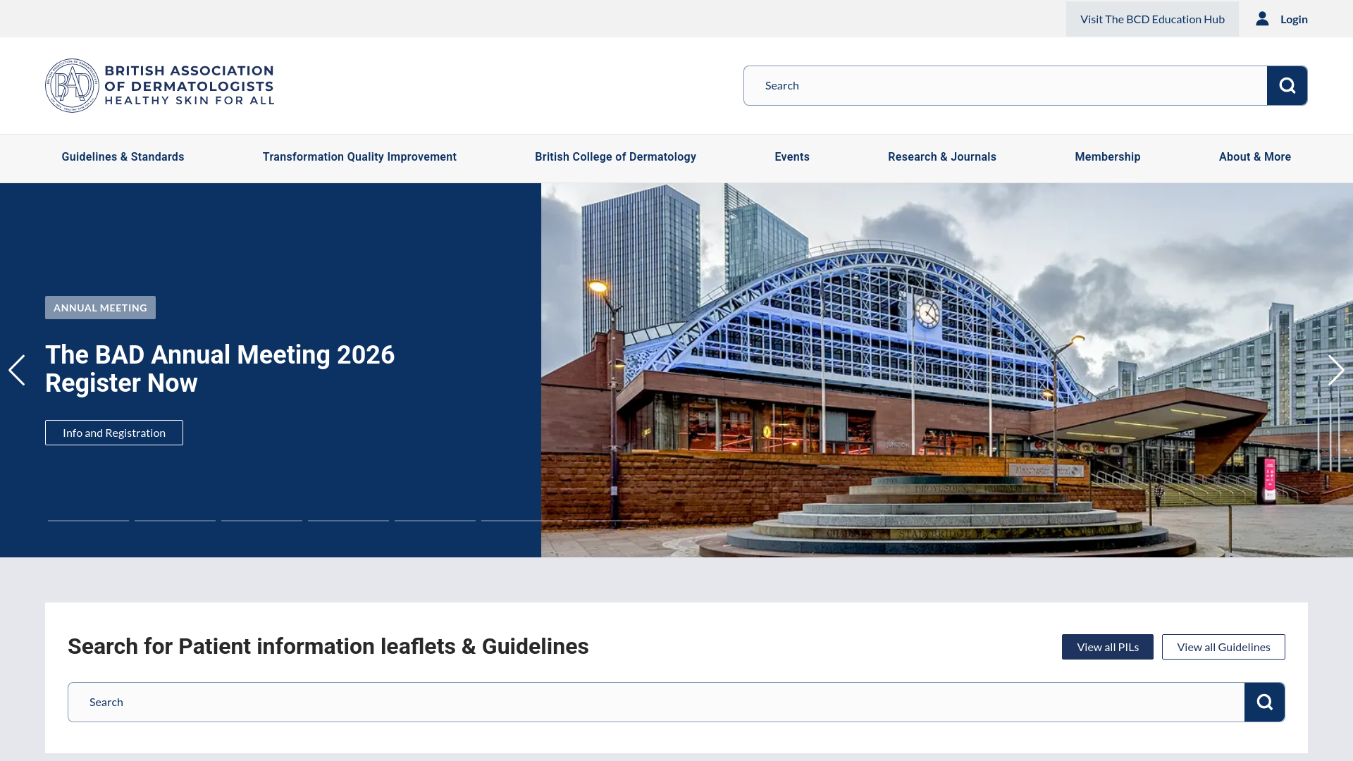1353x761 pixels.
Task: Go to the previous carousel slide
Action: coord(17,370)
